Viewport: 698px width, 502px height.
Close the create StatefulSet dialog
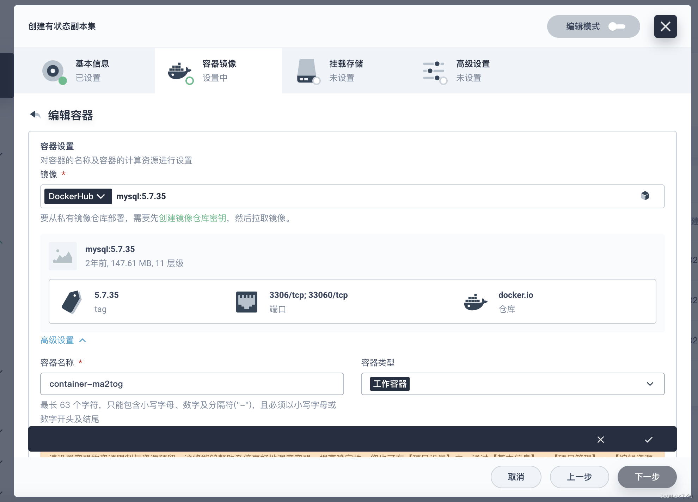click(665, 26)
